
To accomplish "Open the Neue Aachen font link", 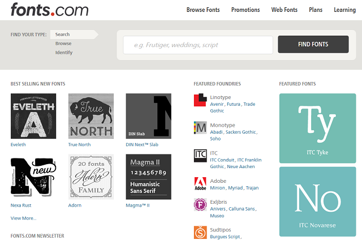I will [x=241, y=167].
